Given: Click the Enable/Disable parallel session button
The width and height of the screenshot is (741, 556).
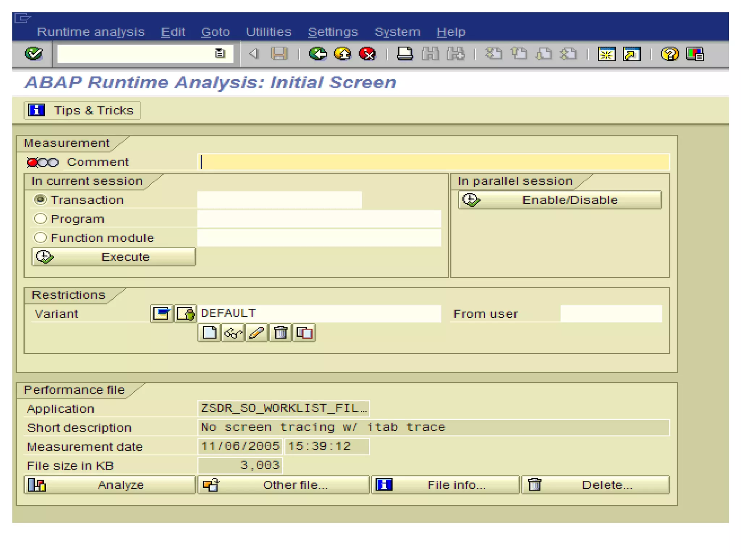Looking at the screenshot, I should (x=560, y=200).
